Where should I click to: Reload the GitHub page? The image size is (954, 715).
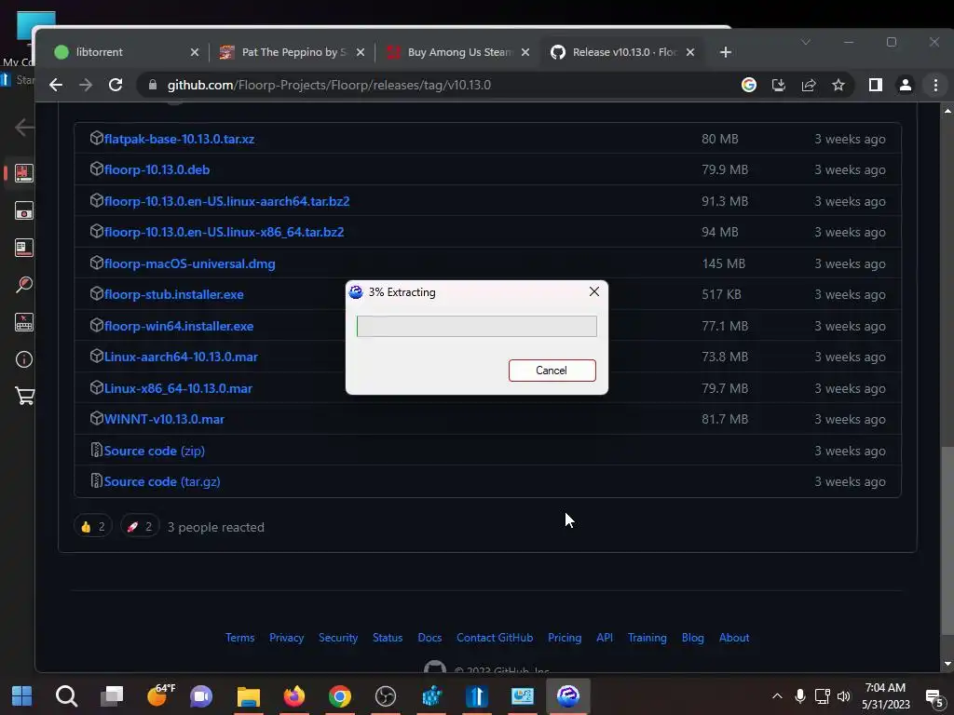pos(116,85)
